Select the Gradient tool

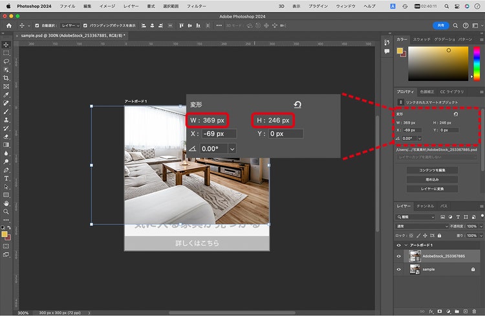coord(6,145)
